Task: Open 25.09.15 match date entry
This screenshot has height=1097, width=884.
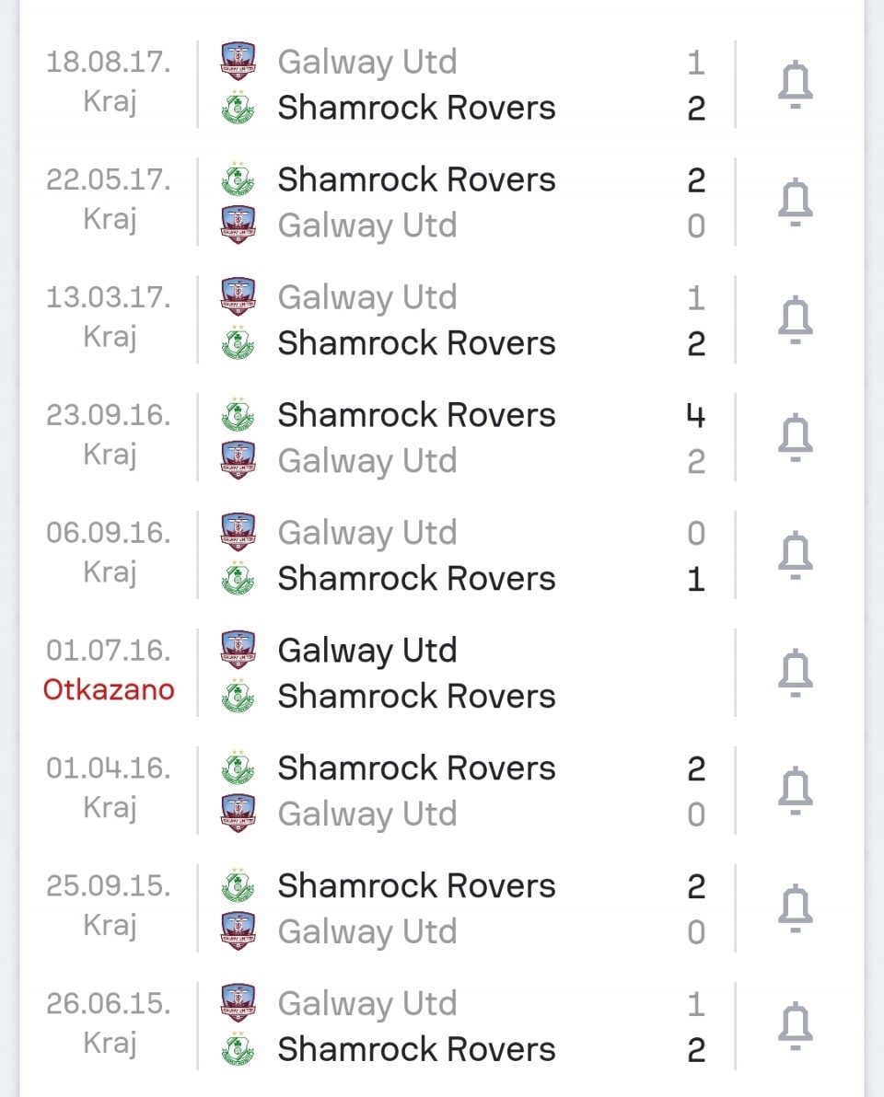Action: [109, 885]
